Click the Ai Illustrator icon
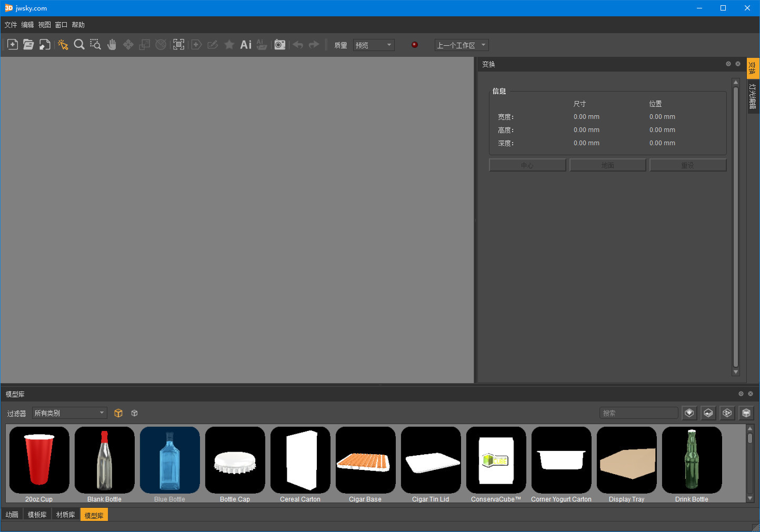Viewport: 760px width, 532px height. coord(246,45)
